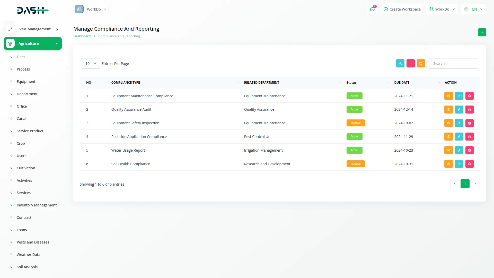Go to the Dashboard breadcrumb link
Image resolution: width=494 pixels, height=278 pixels.
pos(82,36)
